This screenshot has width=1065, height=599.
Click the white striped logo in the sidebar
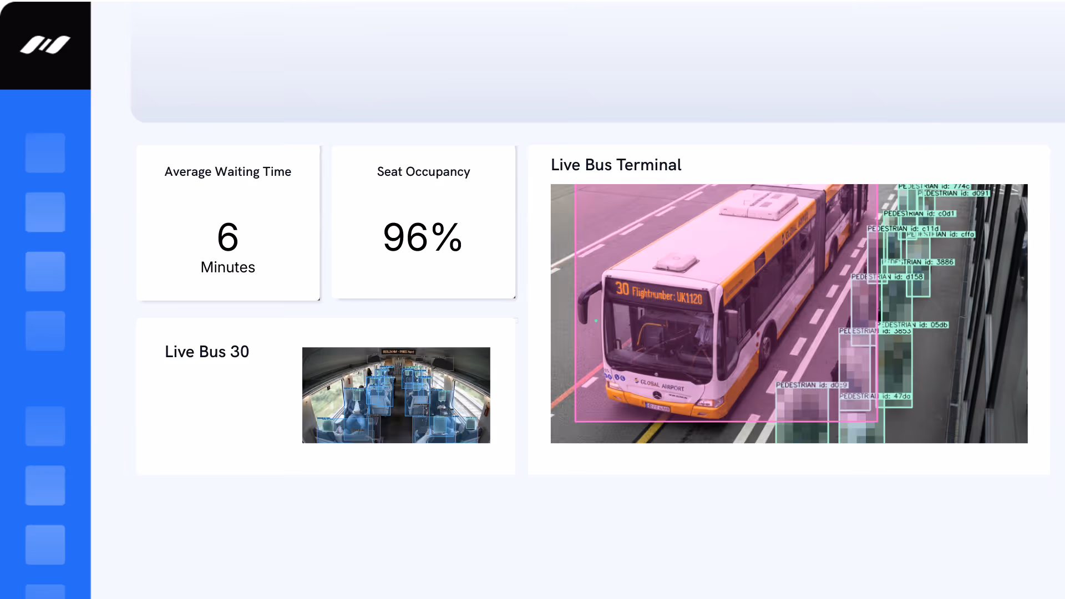point(45,45)
